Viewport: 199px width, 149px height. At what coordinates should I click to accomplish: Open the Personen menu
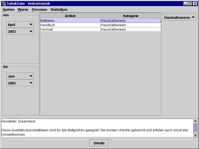40,10
